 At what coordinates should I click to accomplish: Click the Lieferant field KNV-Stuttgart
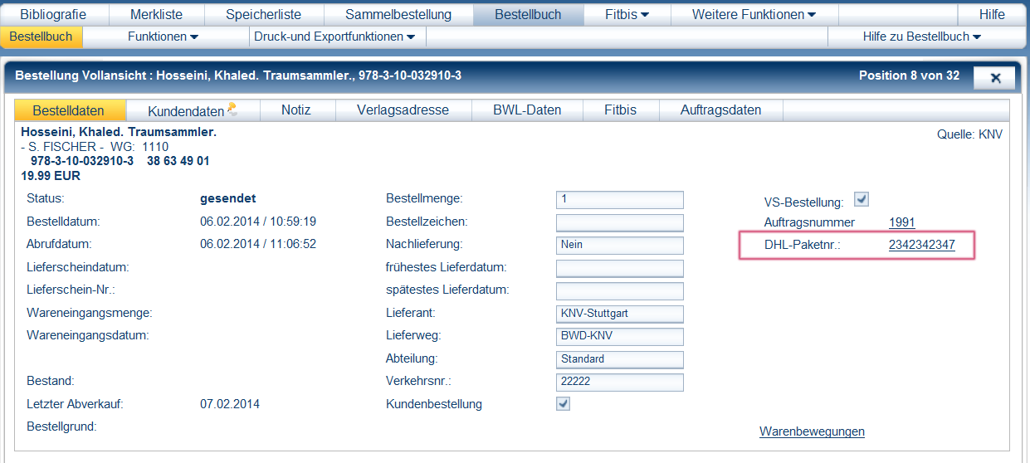tap(619, 313)
